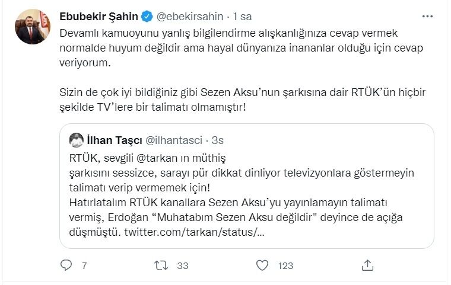Click the reply count 7
The width and height of the screenshot is (451, 285).
click(x=84, y=266)
